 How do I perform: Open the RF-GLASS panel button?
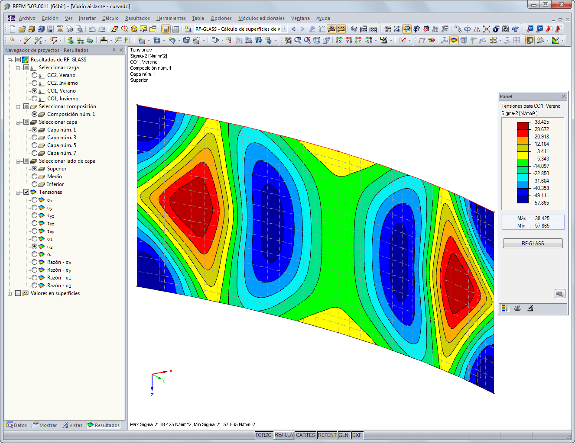pyautogui.click(x=533, y=243)
